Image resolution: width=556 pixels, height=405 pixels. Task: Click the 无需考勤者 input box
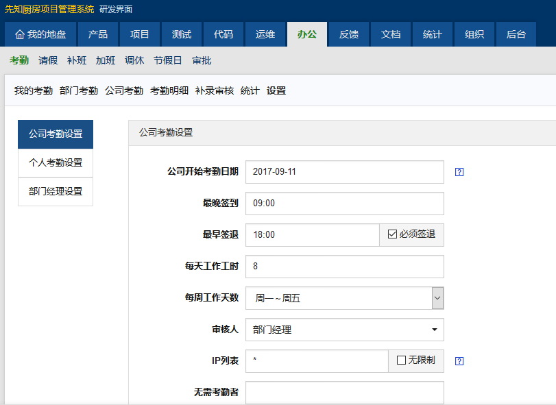344,393
